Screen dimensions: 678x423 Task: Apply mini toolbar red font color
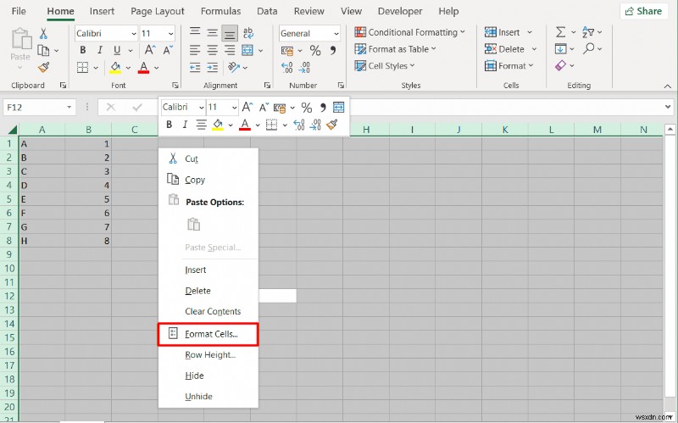(x=245, y=125)
